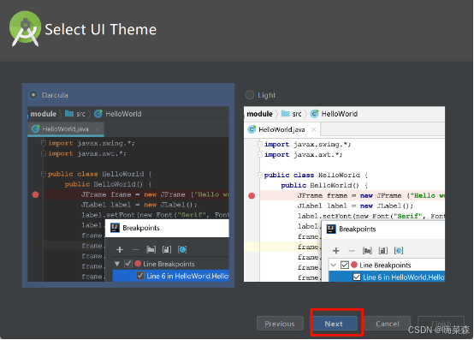Click the group-by-package folder icon in Darcula Breakpoints
The image size is (474, 340).
[151, 249]
